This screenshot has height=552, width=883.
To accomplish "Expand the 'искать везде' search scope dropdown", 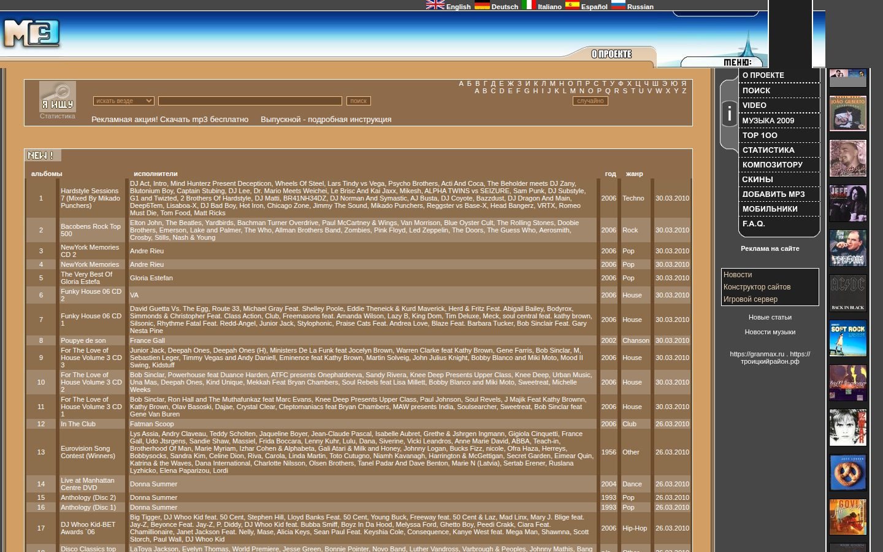I will [x=123, y=101].
